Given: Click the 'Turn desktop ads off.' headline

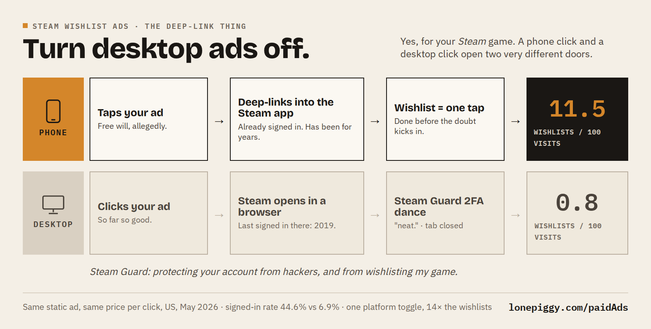Looking at the screenshot, I should (x=166, y=49).
